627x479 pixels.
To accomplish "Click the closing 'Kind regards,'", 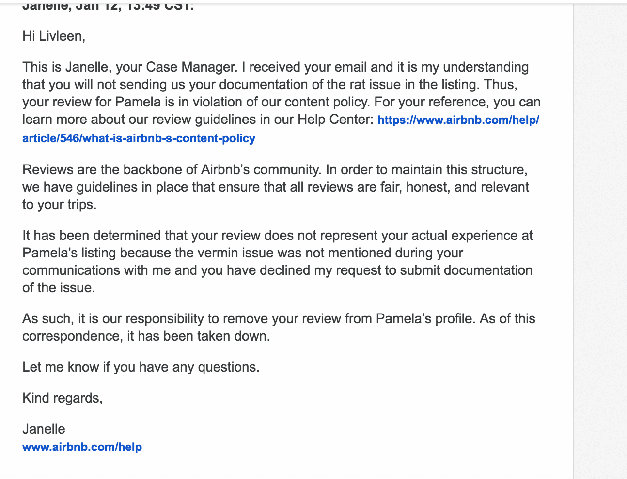I will (63, 398).
